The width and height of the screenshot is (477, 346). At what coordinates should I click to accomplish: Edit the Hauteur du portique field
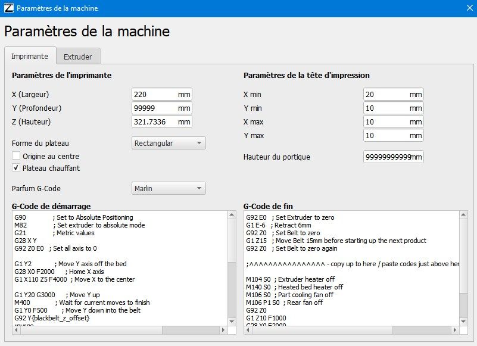coord(394,157)
